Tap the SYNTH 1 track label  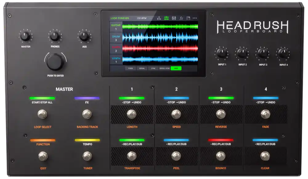pyautogui.click(x=116, y=60)
